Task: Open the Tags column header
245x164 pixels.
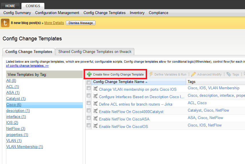Action: pos(191,82)
